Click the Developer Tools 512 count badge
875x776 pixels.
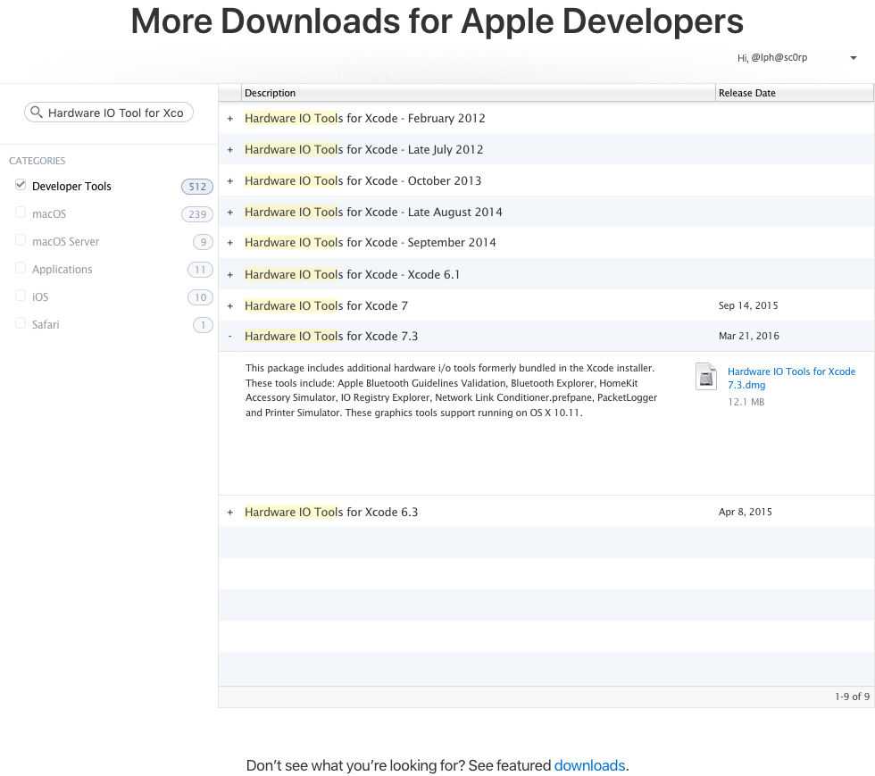[197, 187]
